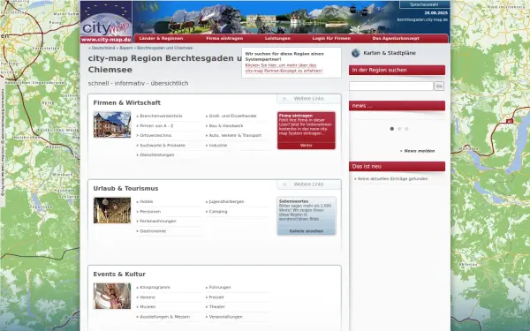Click the Deutschland breadcrumb link
This screenshot has height=331, width=530.
[103, 48]
